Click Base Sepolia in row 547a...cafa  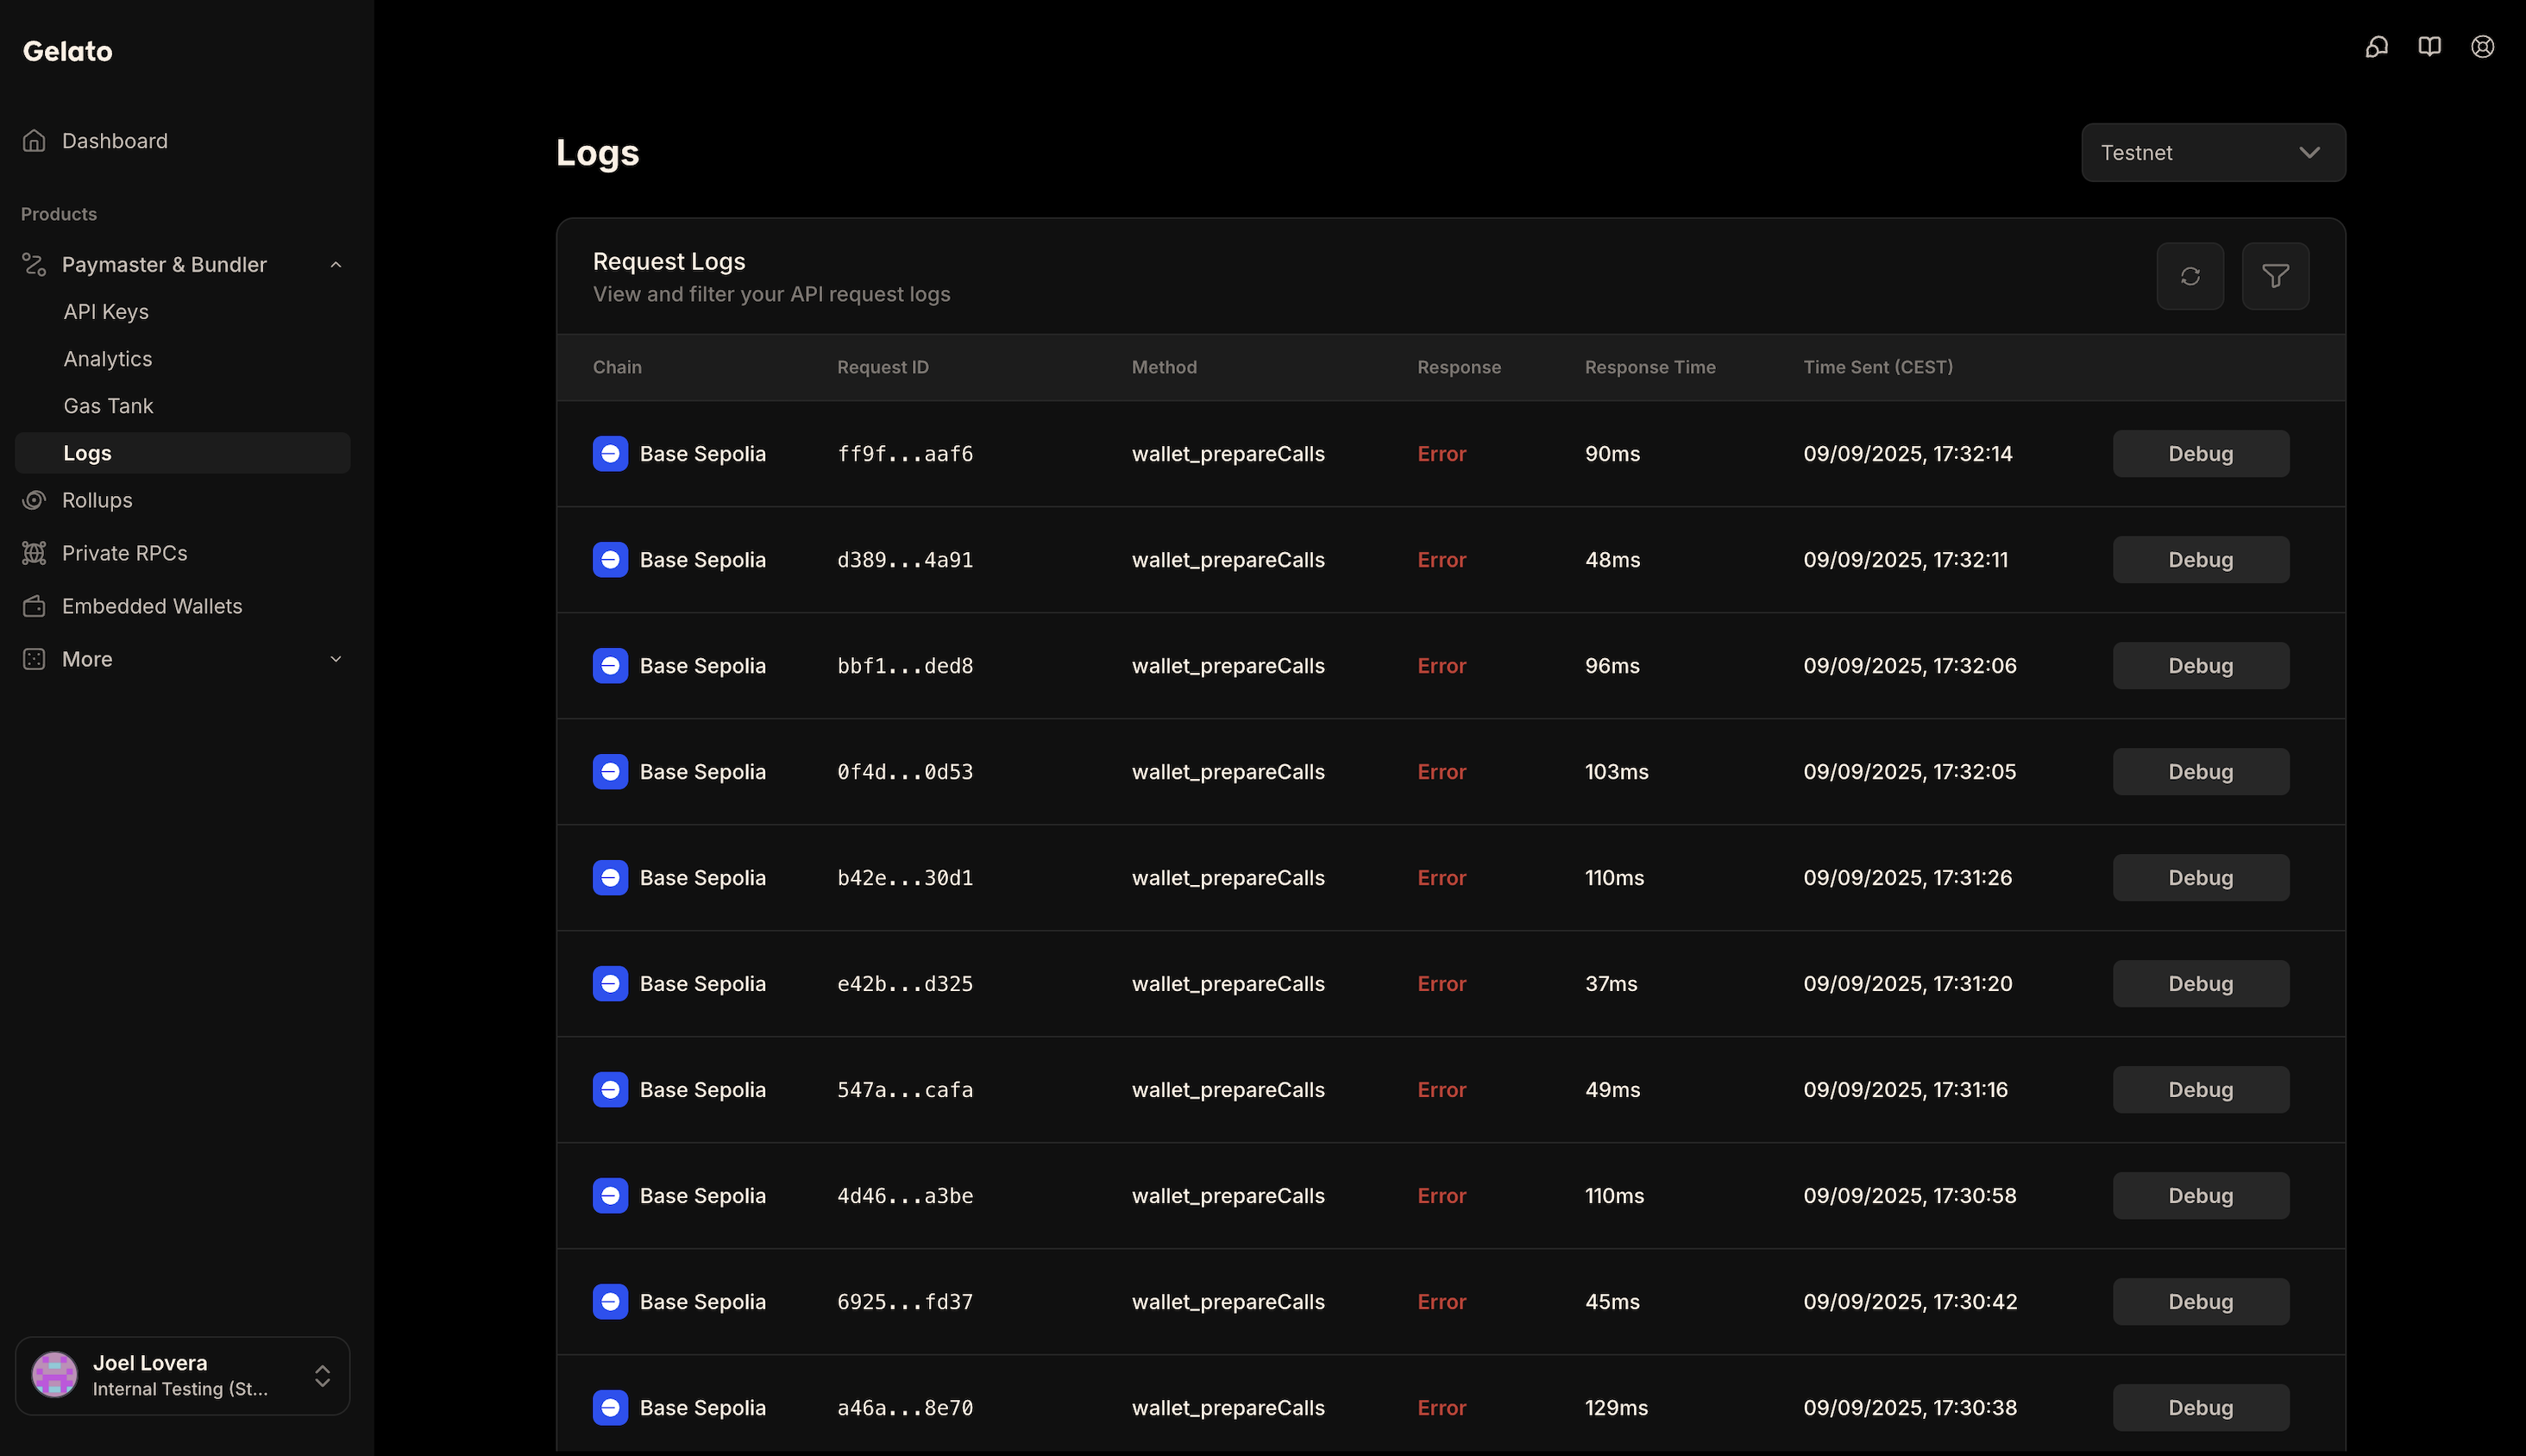[x=703, y=1090]
